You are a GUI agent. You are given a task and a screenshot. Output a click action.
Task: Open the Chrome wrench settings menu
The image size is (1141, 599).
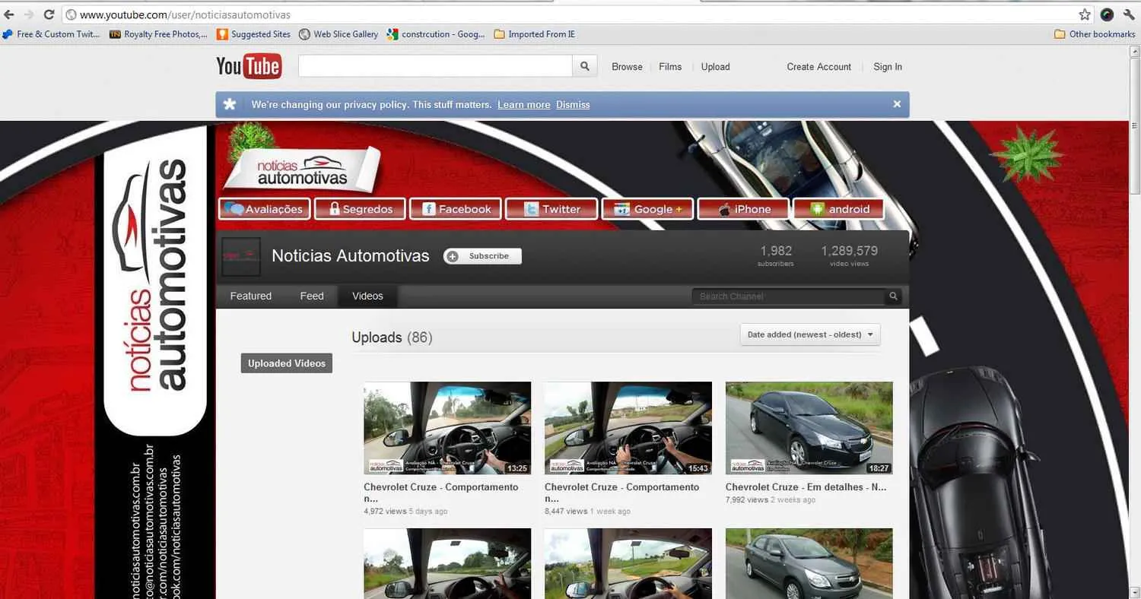[1129, 14]
